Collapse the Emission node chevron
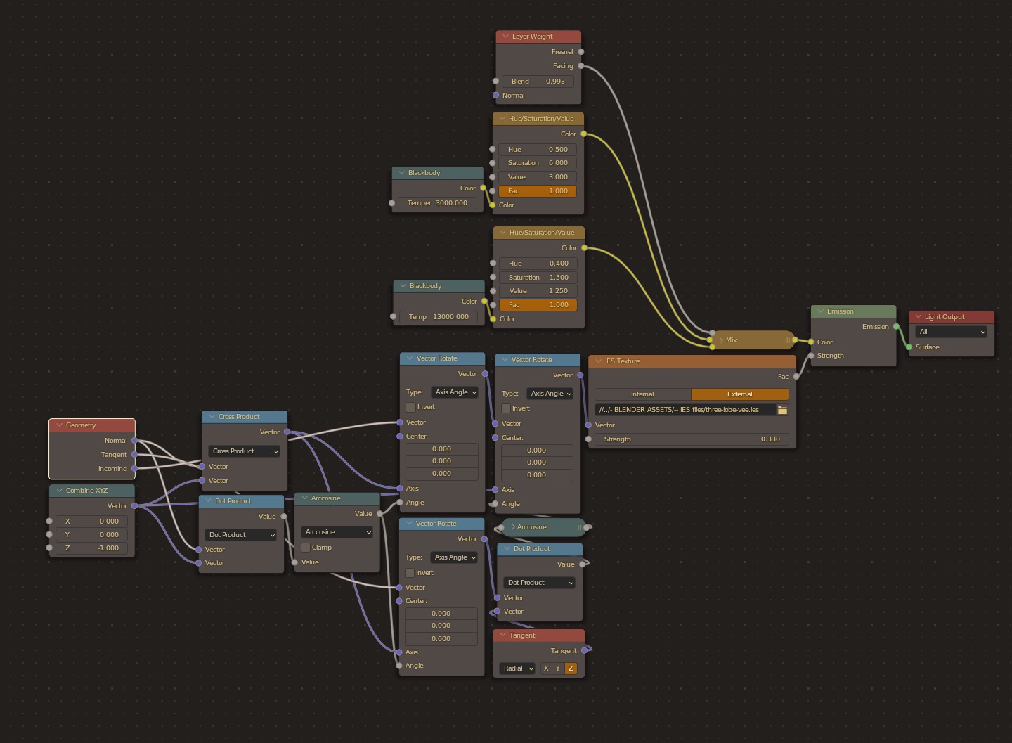 821,311
